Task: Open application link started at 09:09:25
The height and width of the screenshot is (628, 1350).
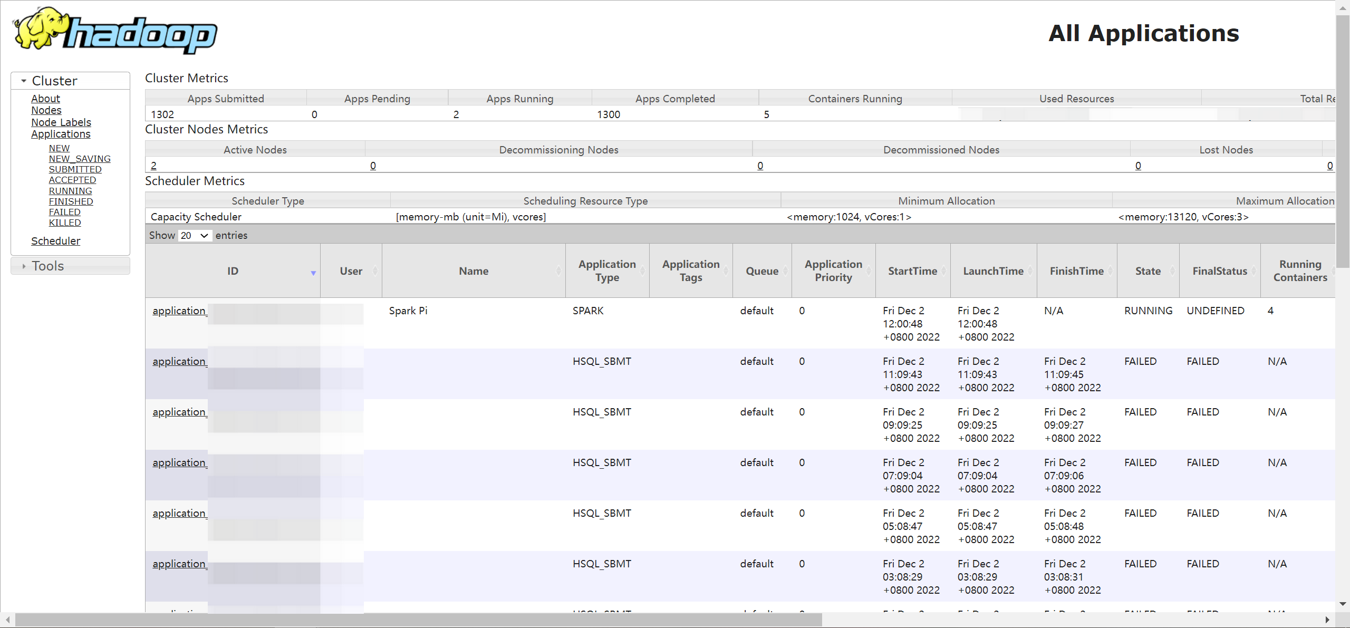Action: coord(180,412)
